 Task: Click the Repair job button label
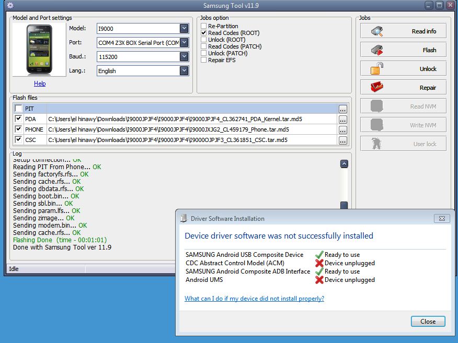[x=428, y=88]
